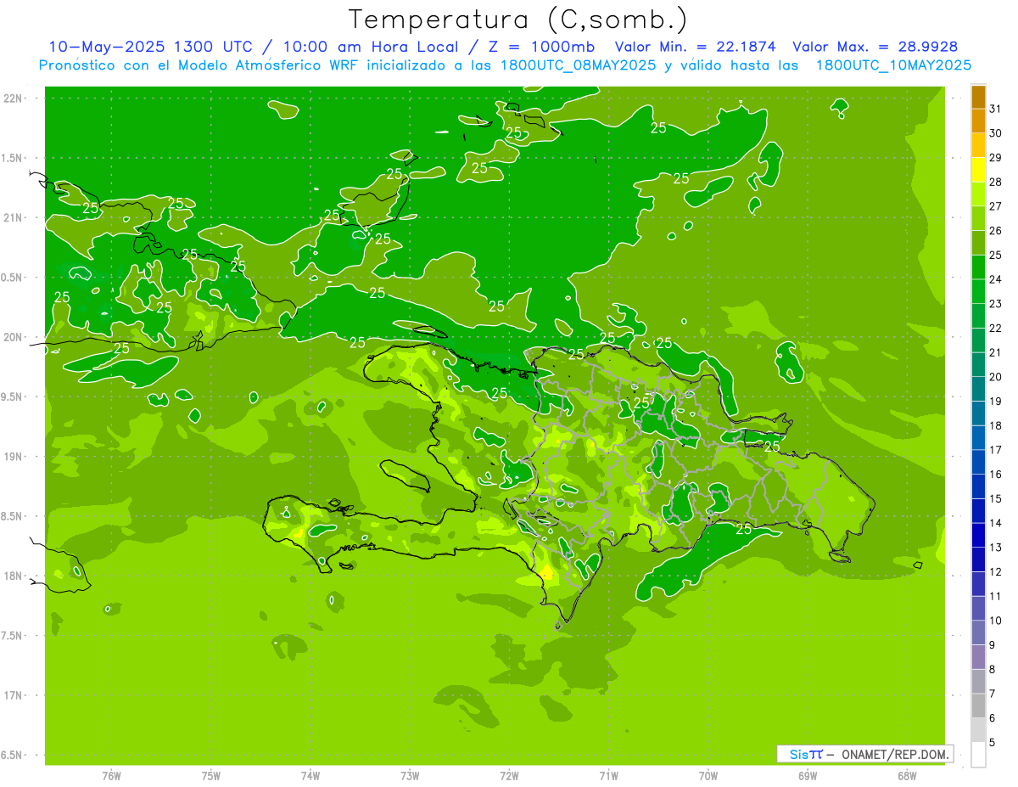
Task: Click the 20N latitude axis label
Action: [14, 337]
